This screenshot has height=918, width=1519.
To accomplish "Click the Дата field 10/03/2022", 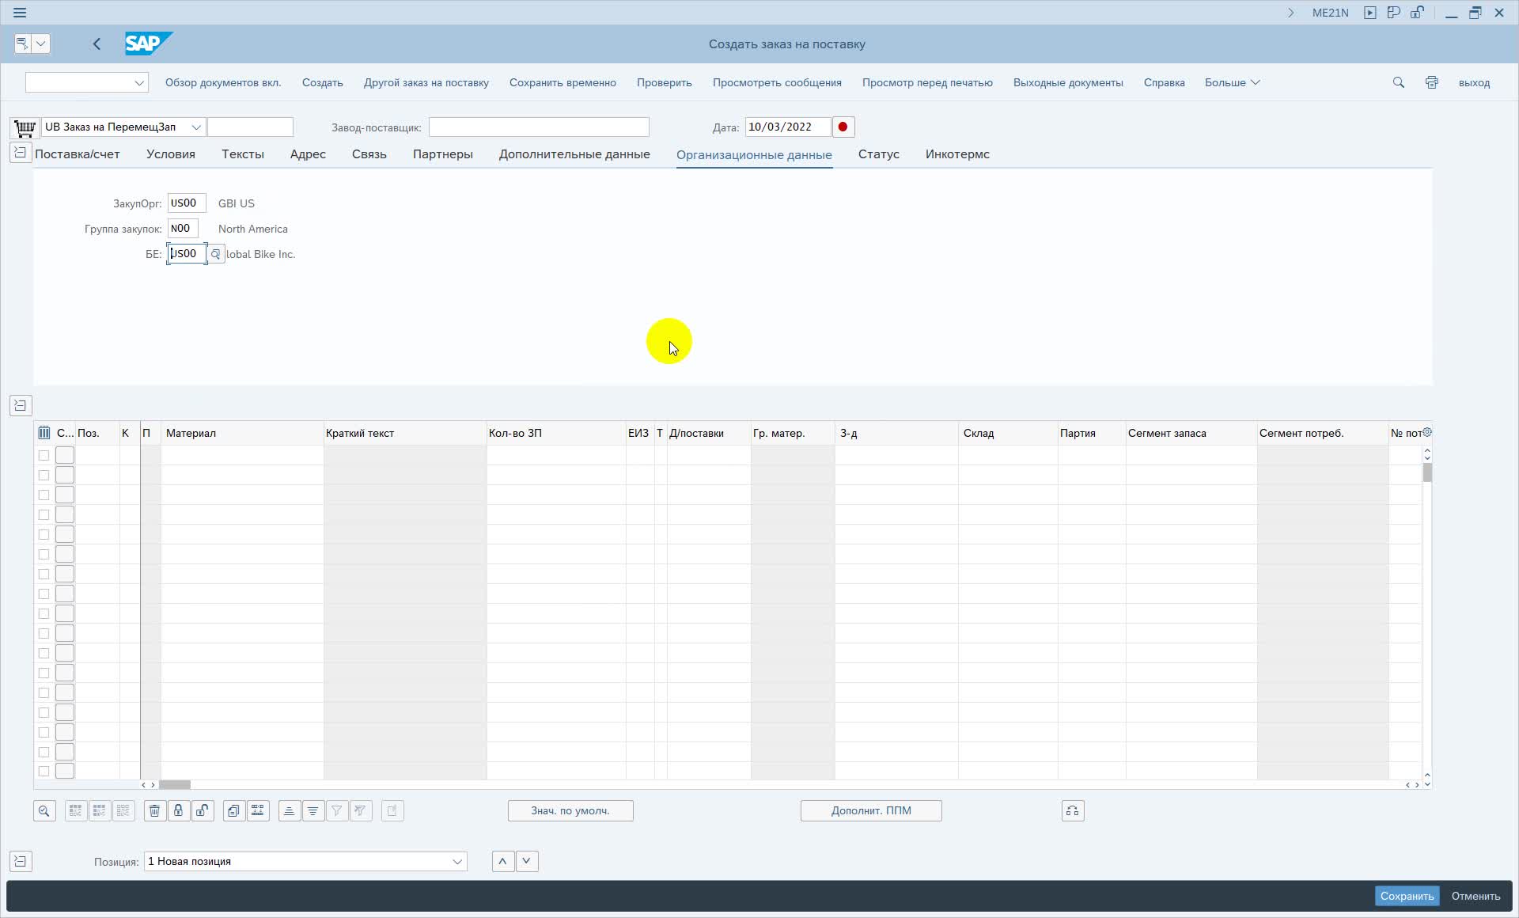I will click(x=788, y=127).
